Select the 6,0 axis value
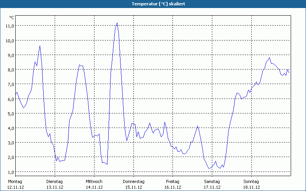This screenshot has width=306, height=191. [11, 99]
